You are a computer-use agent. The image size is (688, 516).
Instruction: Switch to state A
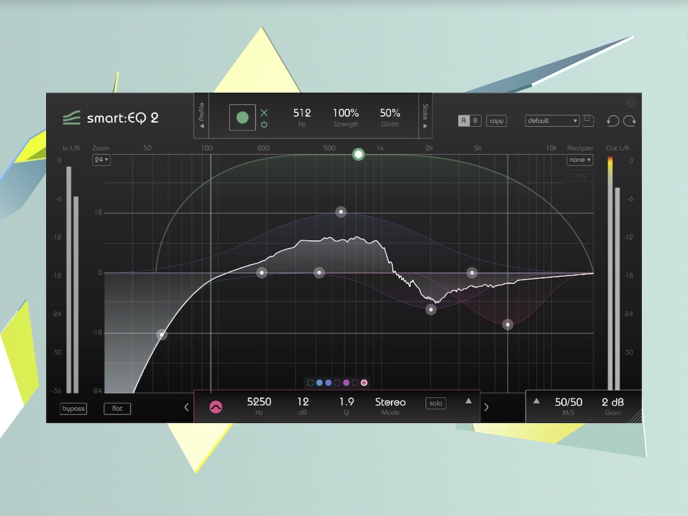click(x=464, y=120)
